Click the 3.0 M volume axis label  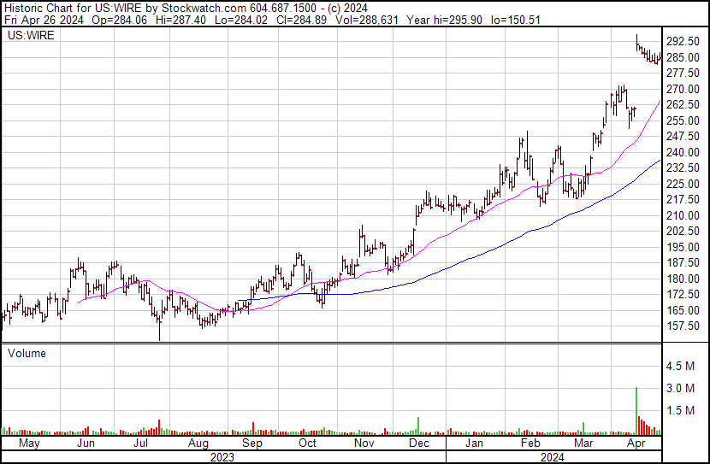(680, 388)
